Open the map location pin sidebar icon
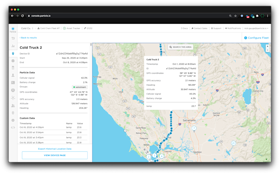Viewport: 280px width, 174px height. 13,54
